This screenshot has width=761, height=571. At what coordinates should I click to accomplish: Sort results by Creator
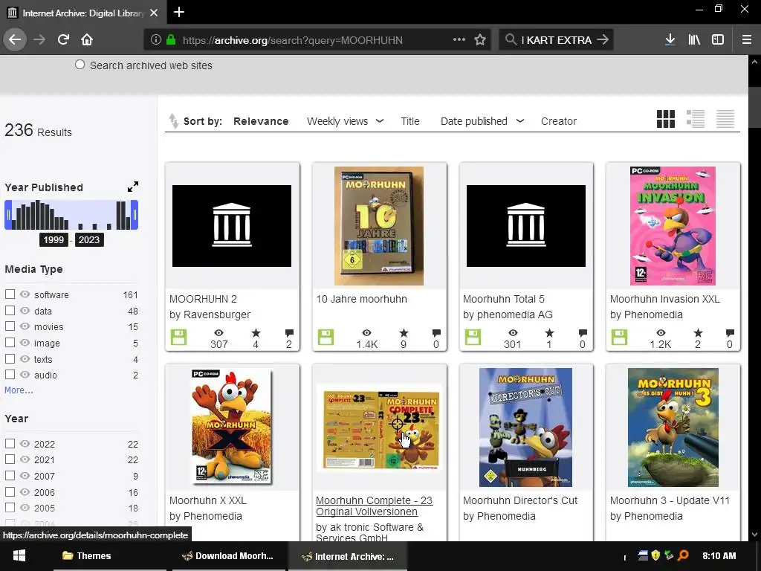click(559, 121)
